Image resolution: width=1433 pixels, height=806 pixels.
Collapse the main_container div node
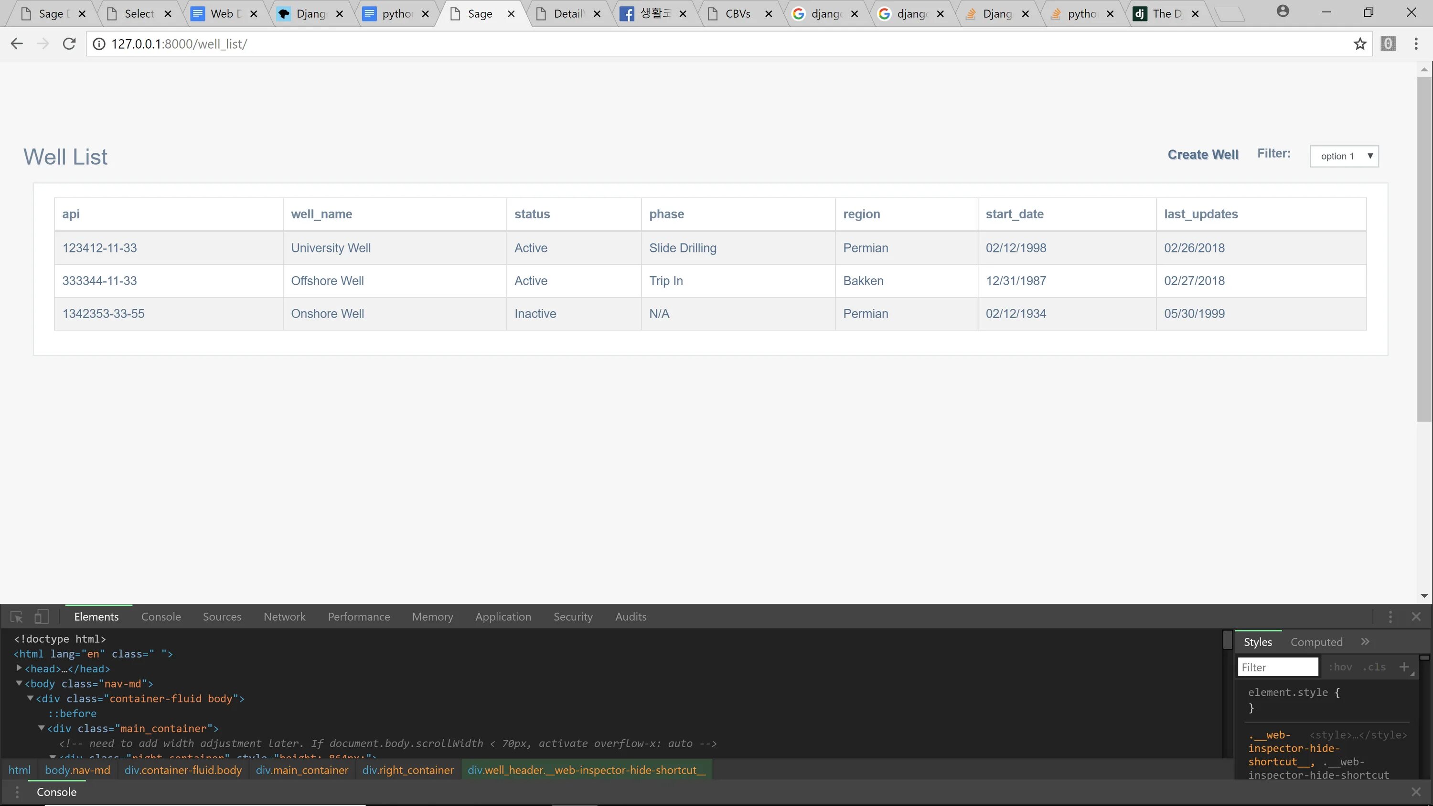pos(42,728)
